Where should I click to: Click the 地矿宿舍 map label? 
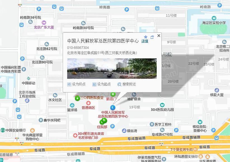click(x=134, y=99)
